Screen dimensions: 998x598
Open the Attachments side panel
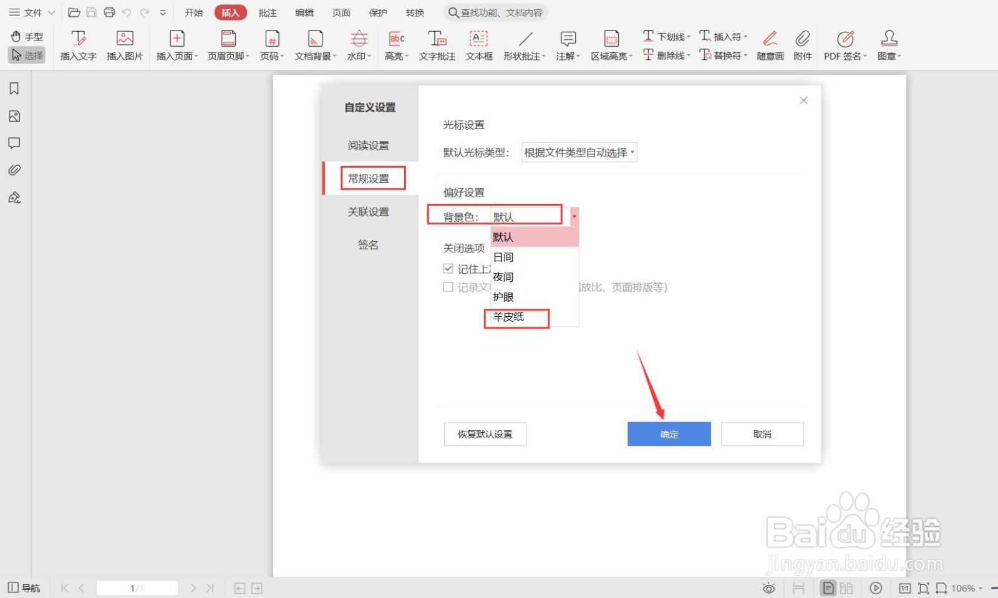[x=14, y=170]
